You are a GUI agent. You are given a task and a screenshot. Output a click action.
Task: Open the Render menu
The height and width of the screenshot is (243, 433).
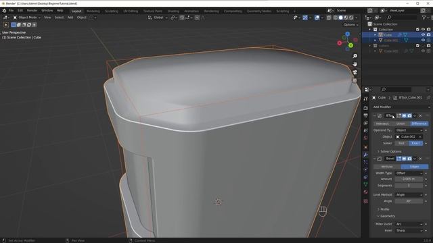[x=32, y=11]
